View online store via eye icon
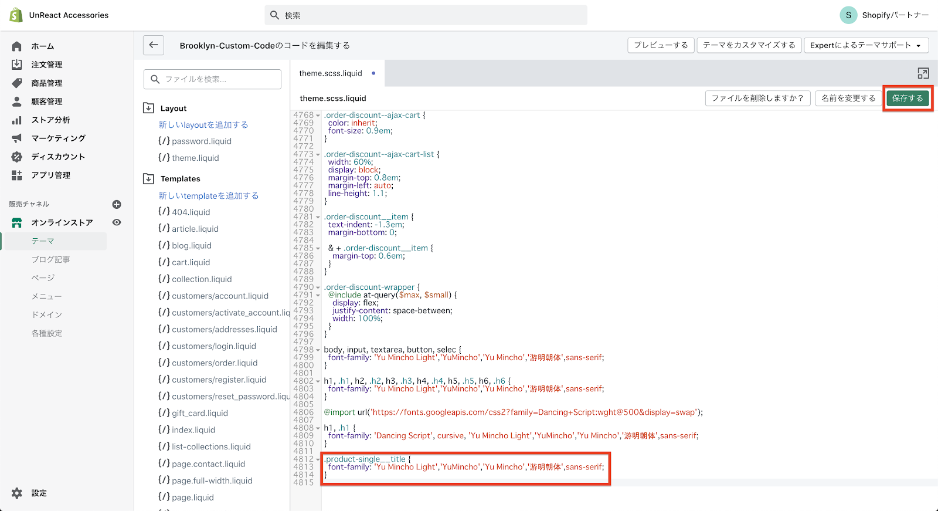This screenshot has height=511, width=938. pyautogui.click(x=117, y=222)
